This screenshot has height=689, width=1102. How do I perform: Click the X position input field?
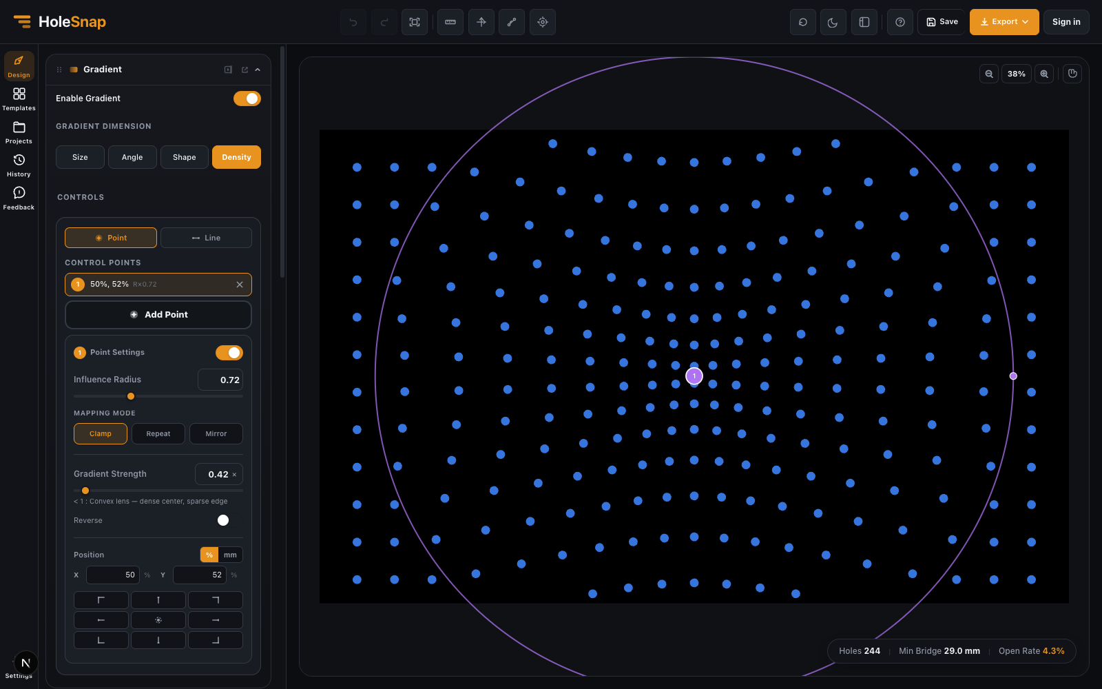click(113, 575)
